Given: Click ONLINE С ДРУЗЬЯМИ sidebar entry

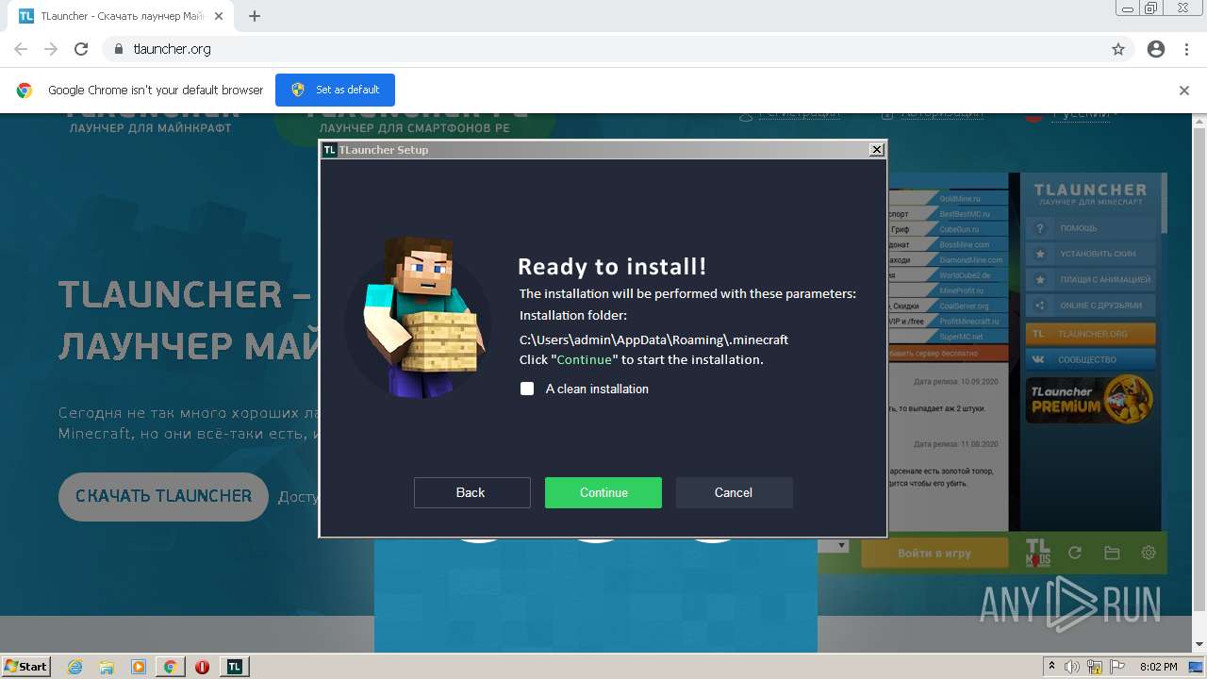Looking at the screenshot, I should [1090, 306].
